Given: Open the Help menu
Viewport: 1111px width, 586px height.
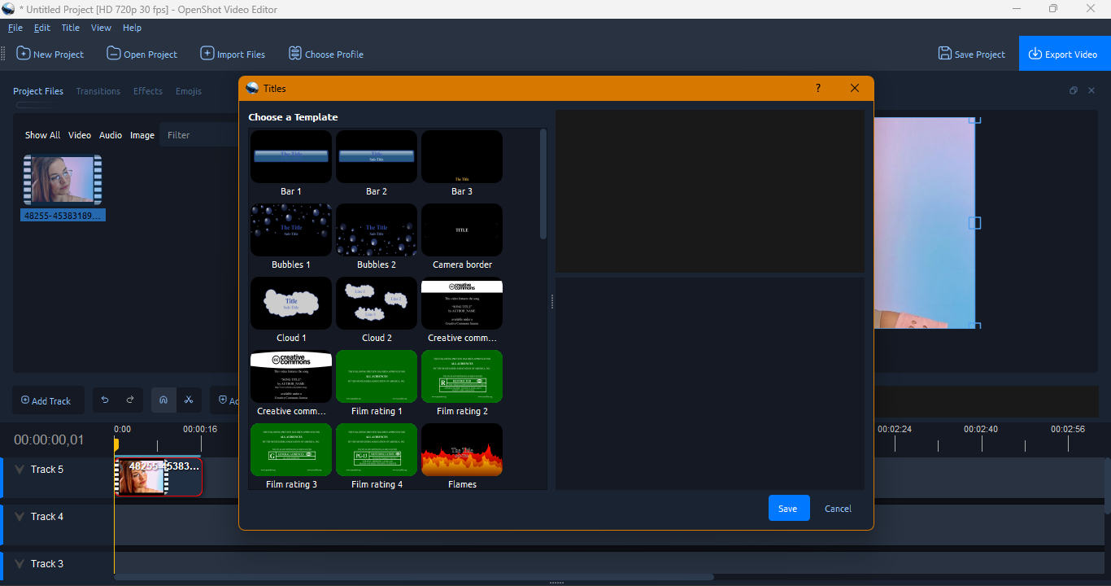Looking at the screenshot, I should click(132, 28).
